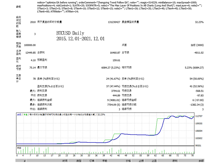Click chart y-axis label 99301
This screenshot has width=218, height=163.
[x=199, y=146]
